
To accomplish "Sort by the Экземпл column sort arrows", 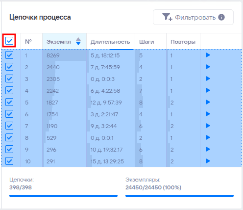I will (78, 41).
